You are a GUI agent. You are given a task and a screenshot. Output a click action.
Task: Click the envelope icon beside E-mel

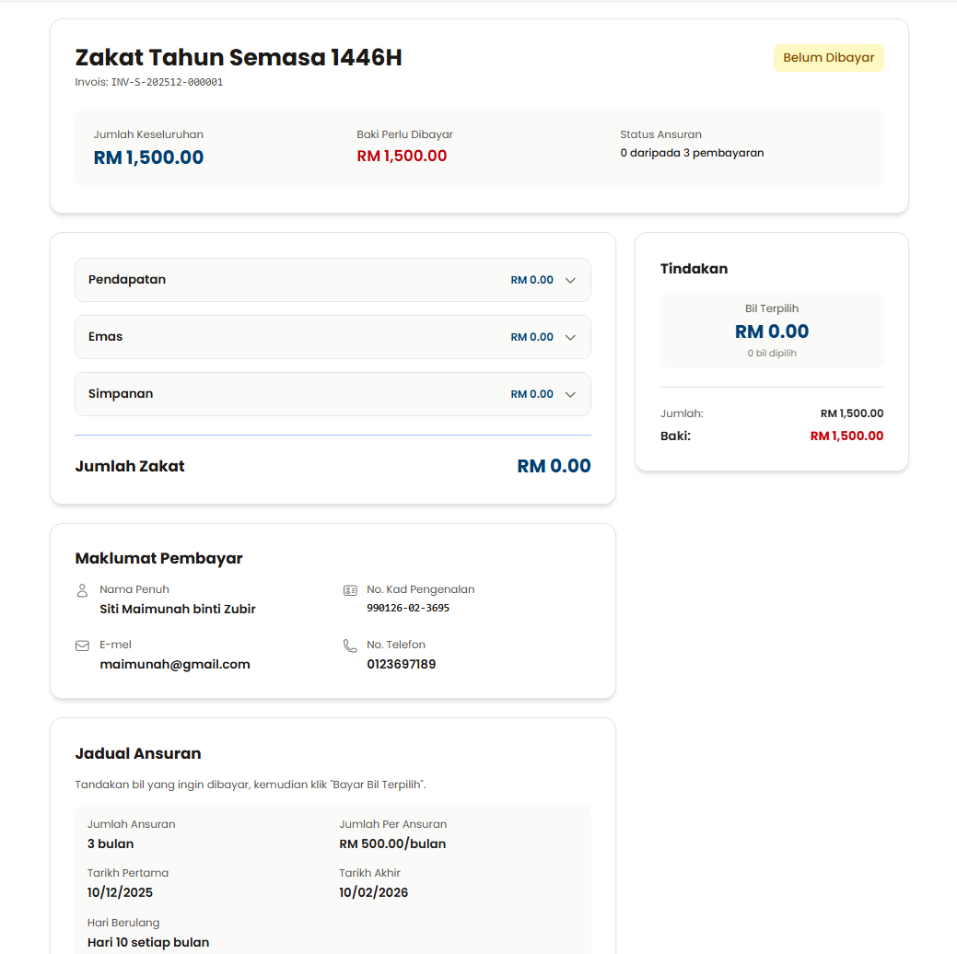tap(82, 646)
